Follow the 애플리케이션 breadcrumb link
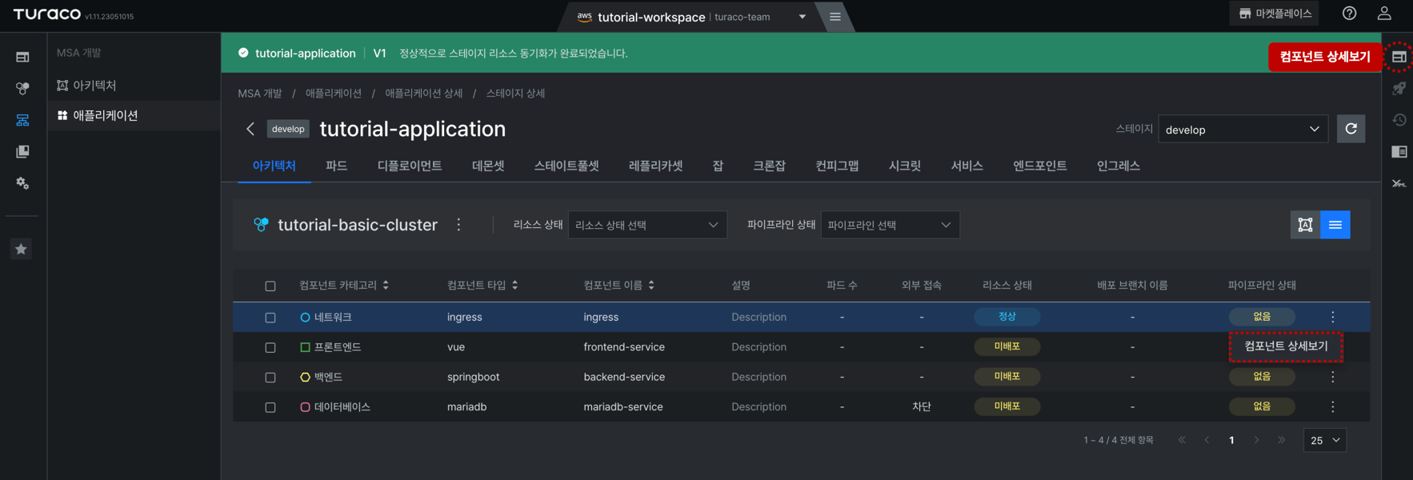Screen dimensions: 1413x480 pyautogui.click(x=334, y=93)
